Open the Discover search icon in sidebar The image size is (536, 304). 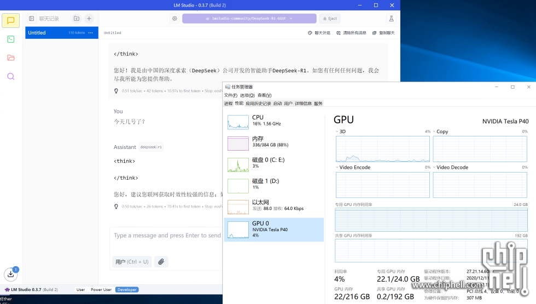click(x=10, y=76)
